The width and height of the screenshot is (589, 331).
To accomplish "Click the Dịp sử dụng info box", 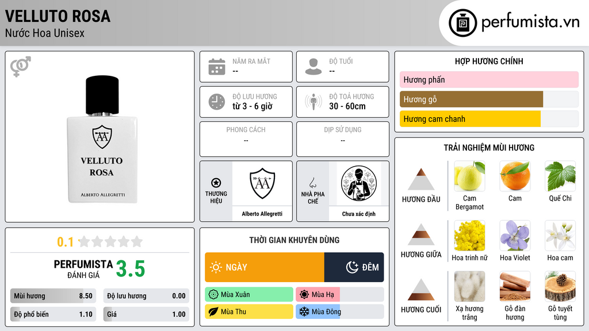I will pos(343,139).
